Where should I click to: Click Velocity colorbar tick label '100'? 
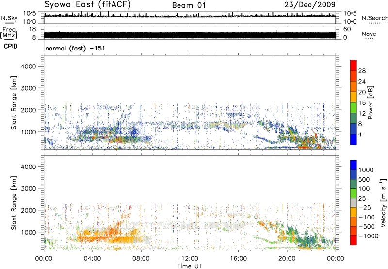(x=364, y=189)
